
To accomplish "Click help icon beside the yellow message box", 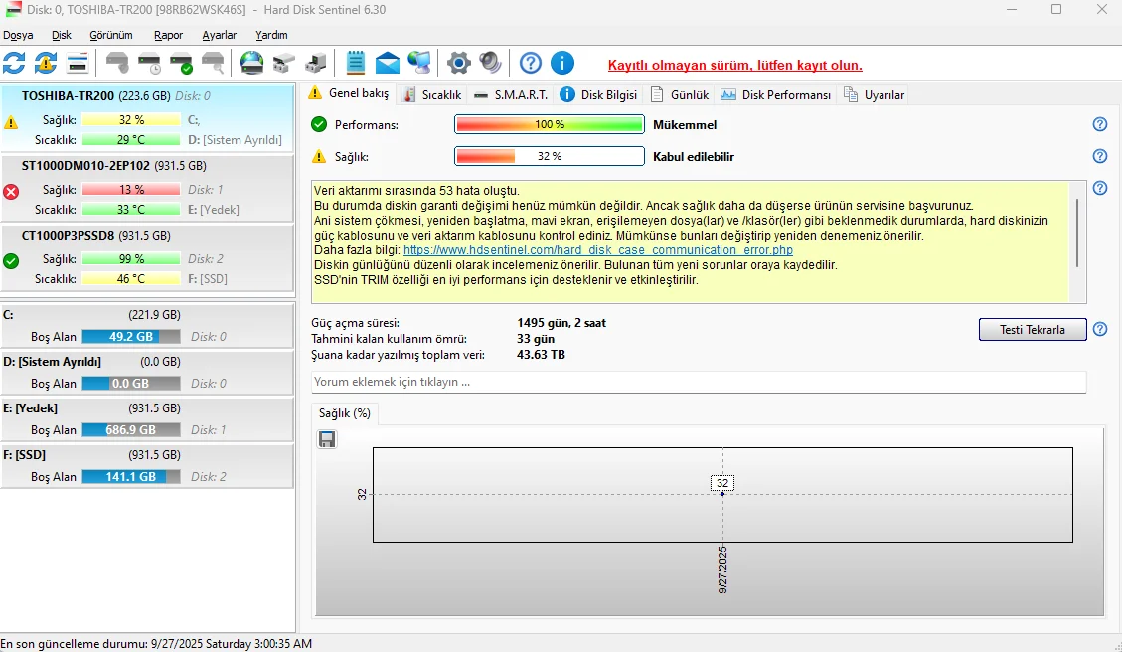I will point(1100,188).
